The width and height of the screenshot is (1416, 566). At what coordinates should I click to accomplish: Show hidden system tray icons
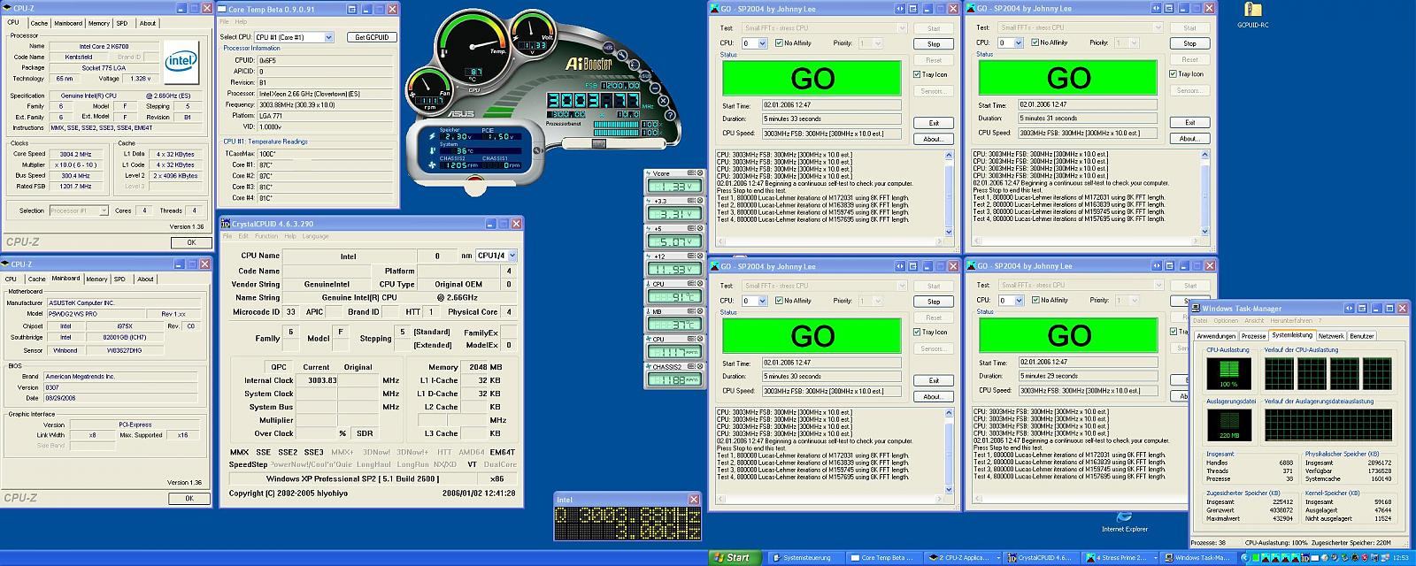click(x=1245, y=558)
